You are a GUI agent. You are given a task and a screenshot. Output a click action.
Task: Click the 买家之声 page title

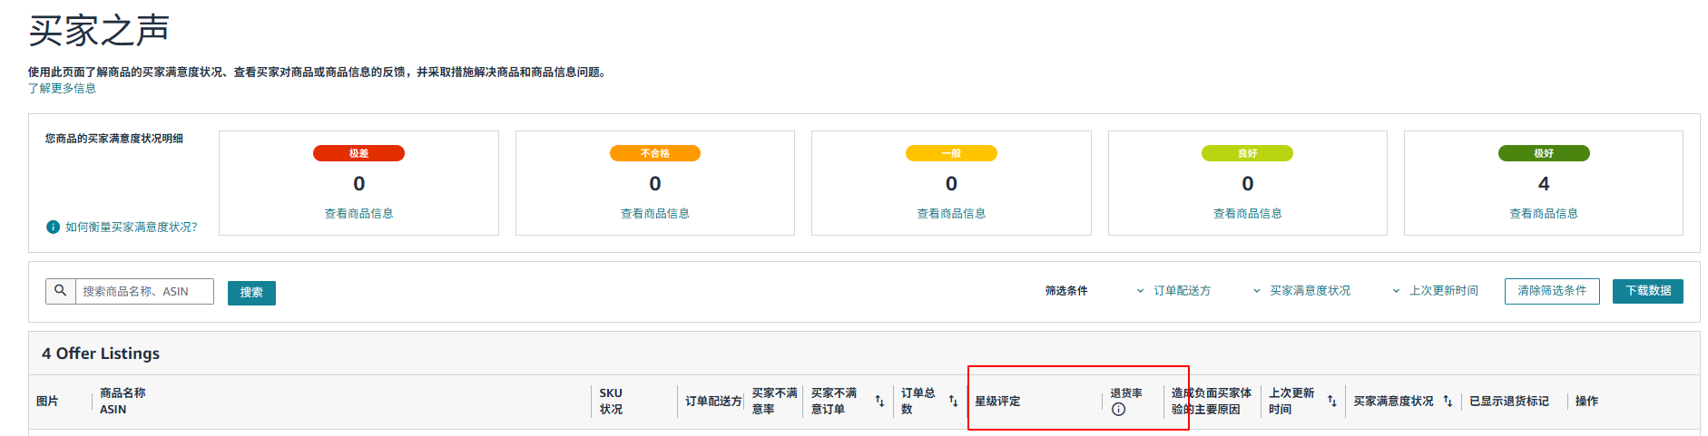pos(99,31)
